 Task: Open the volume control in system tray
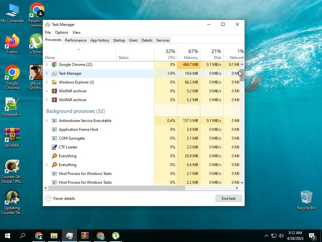point(281,236)
